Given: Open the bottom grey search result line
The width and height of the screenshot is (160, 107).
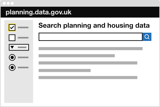Looking at the screenshot, I should click(x=88, y=78).
